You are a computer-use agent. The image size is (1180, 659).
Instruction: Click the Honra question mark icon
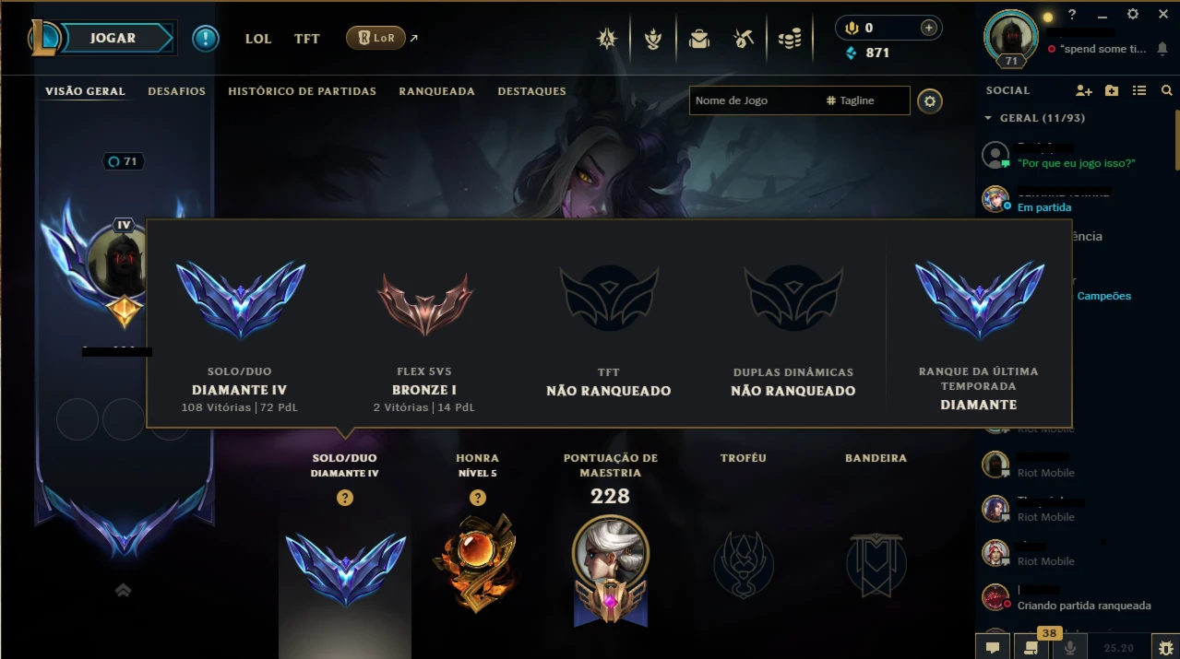pyautogui.click(x=477, y=498)
